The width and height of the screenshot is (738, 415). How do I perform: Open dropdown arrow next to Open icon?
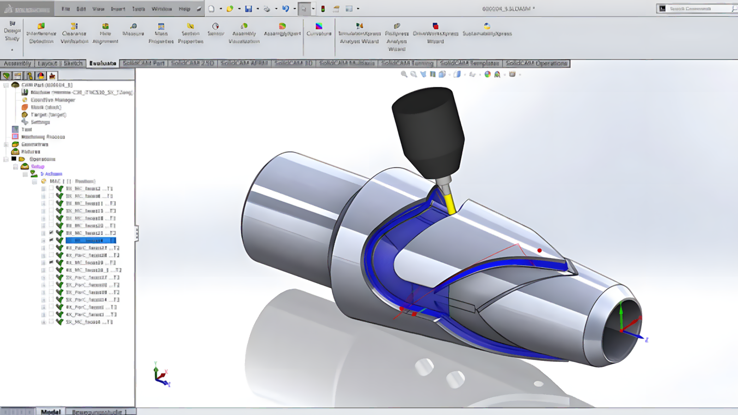tap(239, 9)
